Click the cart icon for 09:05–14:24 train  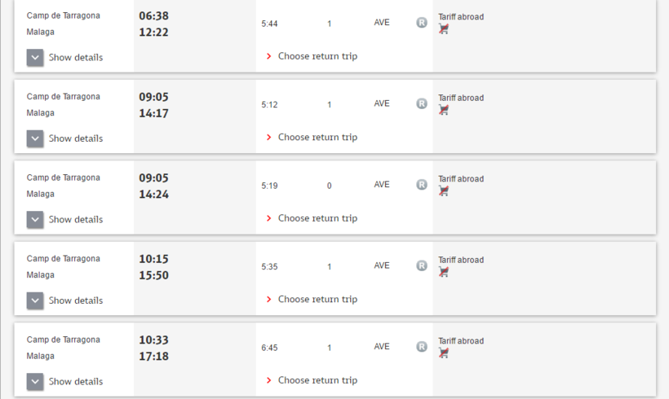point(444,191)
